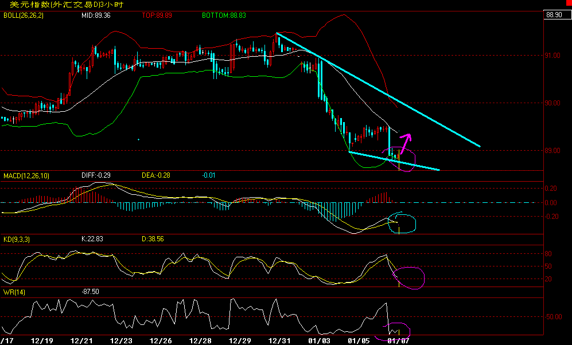Viewport: 572px width, 345px height.
Task: Click the KD axis label 20
Action: click(x=548, y=279)
